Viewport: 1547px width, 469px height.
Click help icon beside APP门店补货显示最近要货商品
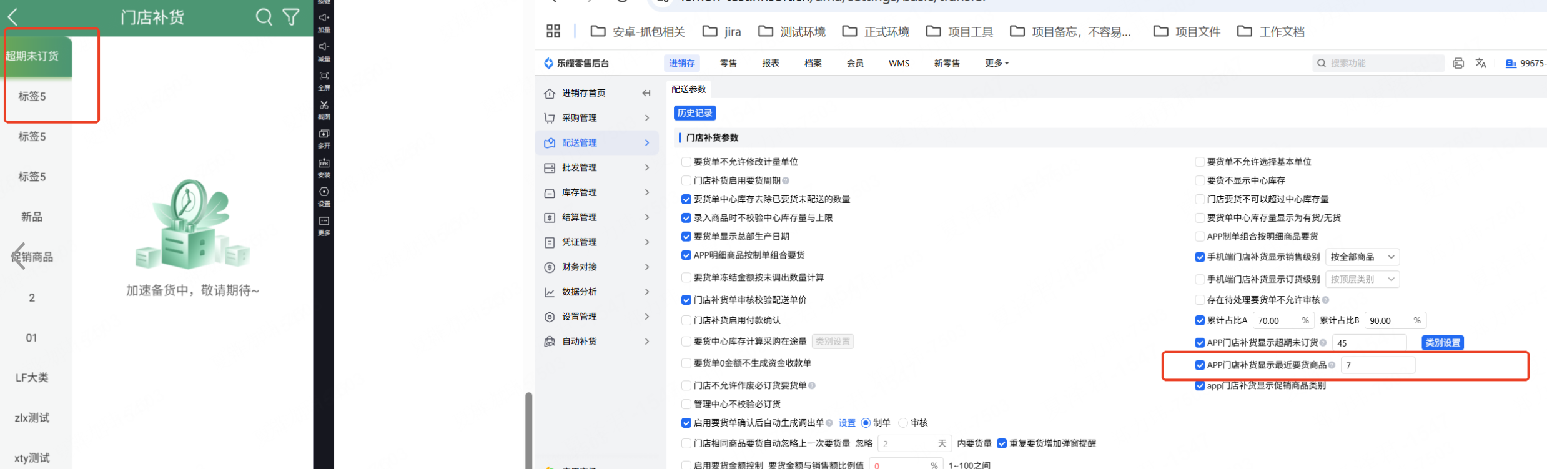1332,365
